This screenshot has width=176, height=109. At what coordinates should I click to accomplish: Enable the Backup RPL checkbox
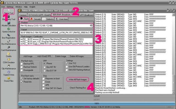click(22, 64)
